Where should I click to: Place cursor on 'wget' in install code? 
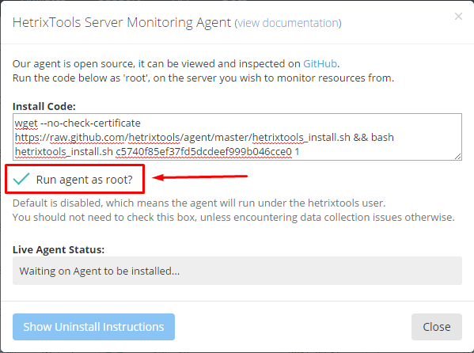pyautogui.click(x=26, y=123)
